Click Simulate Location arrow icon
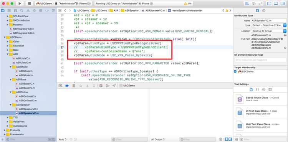Screen dimensions: 288x142 tap(114, 86)
